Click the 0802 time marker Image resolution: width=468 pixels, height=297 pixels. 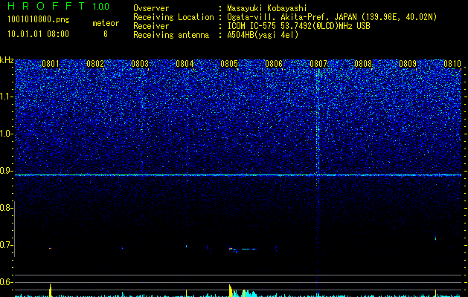(x=95, y=64)
